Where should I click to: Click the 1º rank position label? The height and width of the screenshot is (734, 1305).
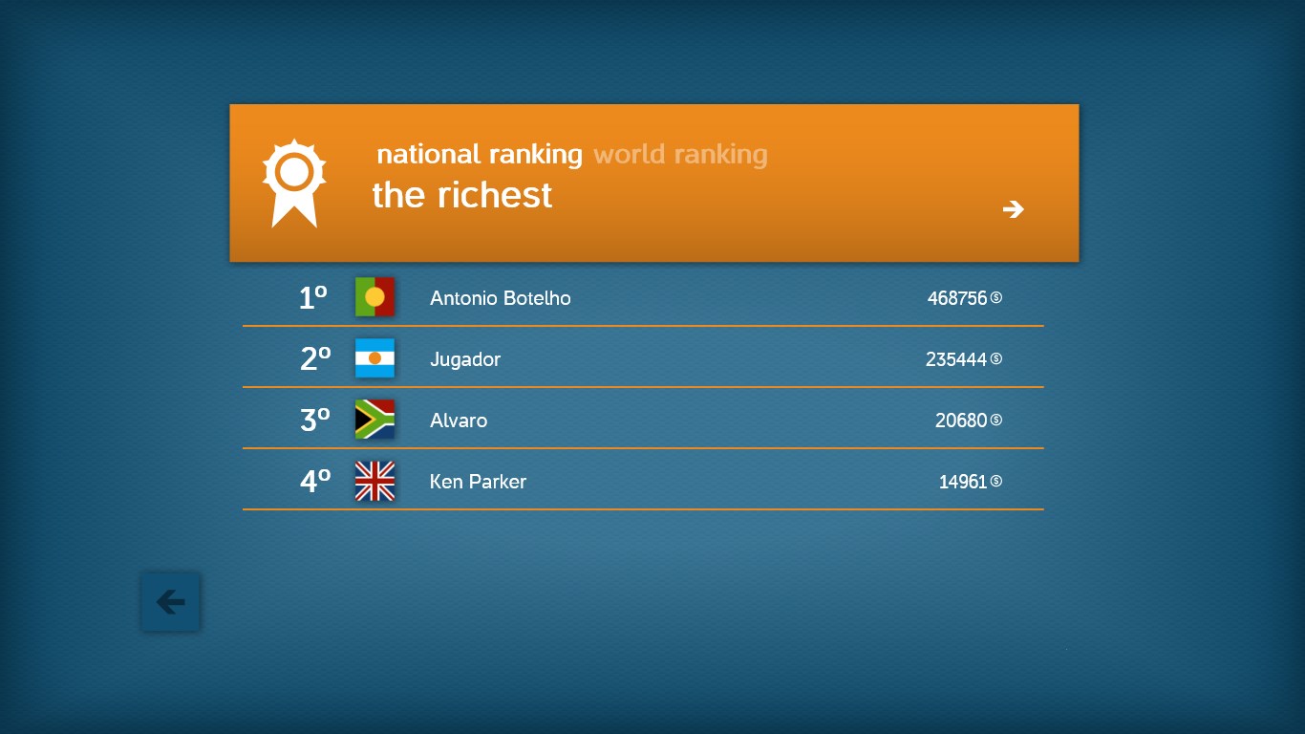[x=313, y=298]
